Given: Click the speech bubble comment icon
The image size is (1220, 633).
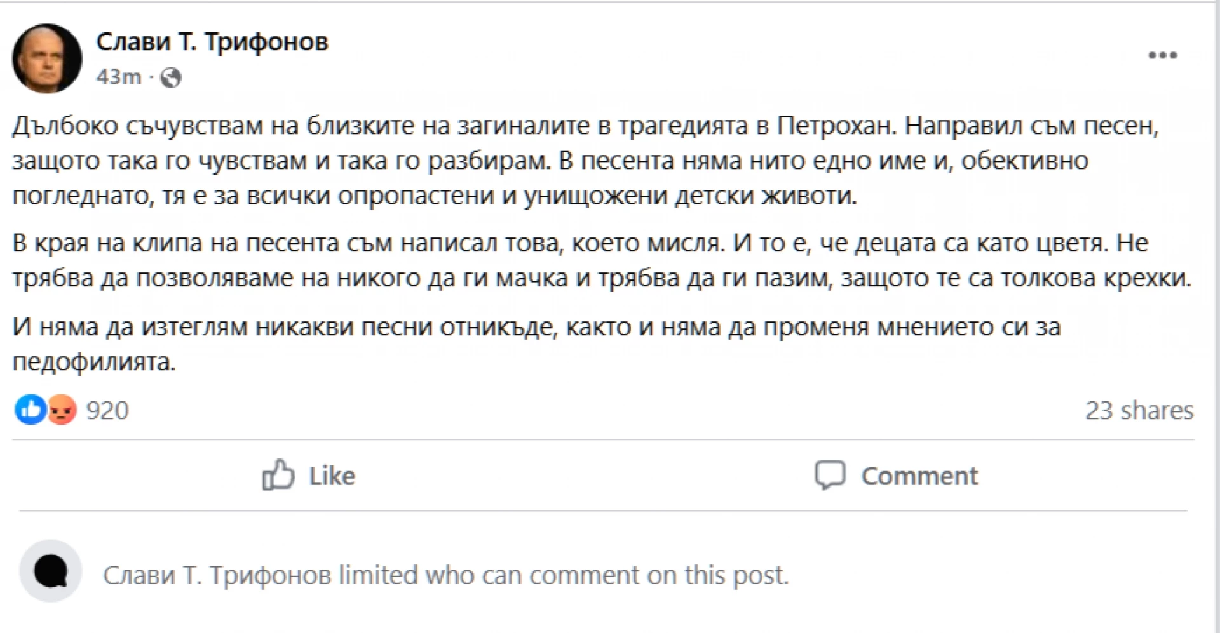Looking at the screenshot, I should point(830,475).
